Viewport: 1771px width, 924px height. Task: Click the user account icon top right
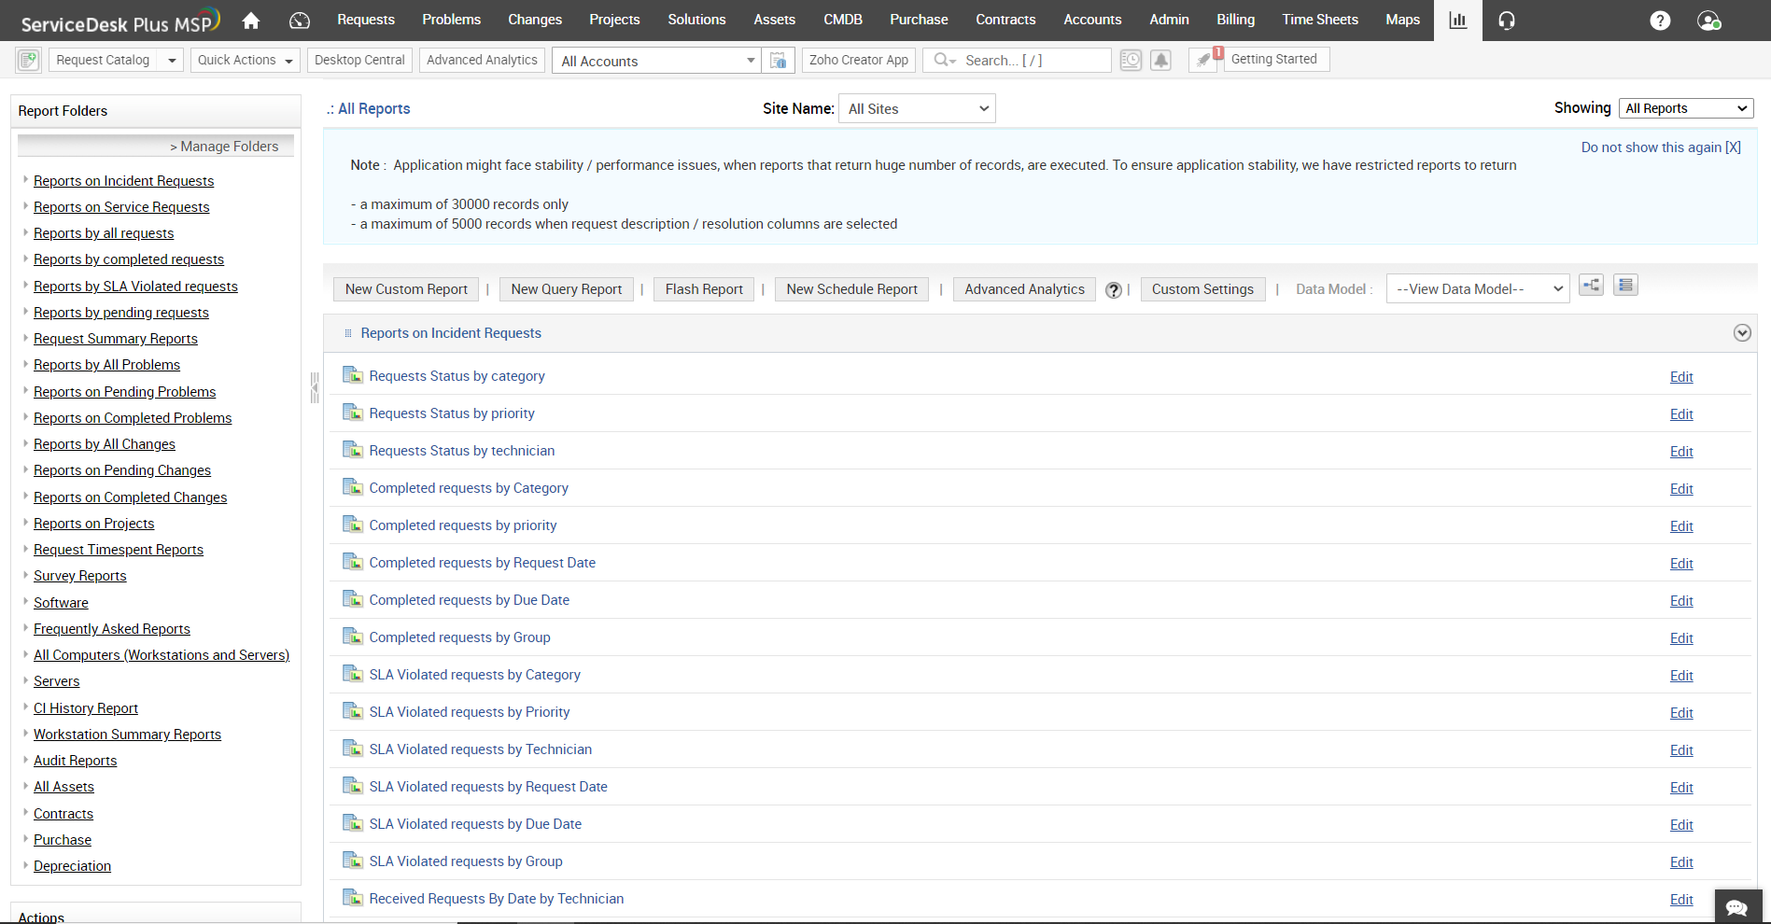[x=1709, y=20]
